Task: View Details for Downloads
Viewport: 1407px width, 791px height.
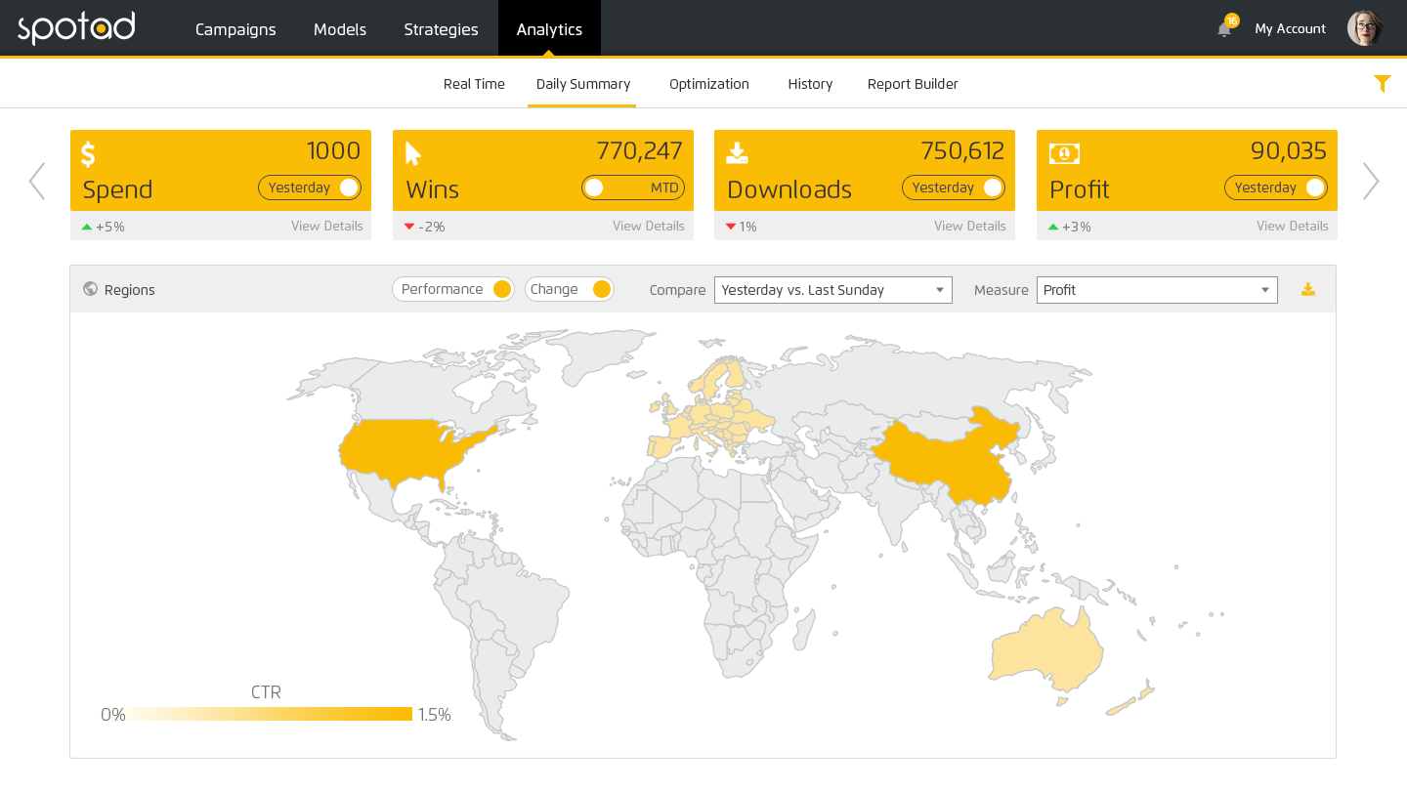Action: coord(970,226)
